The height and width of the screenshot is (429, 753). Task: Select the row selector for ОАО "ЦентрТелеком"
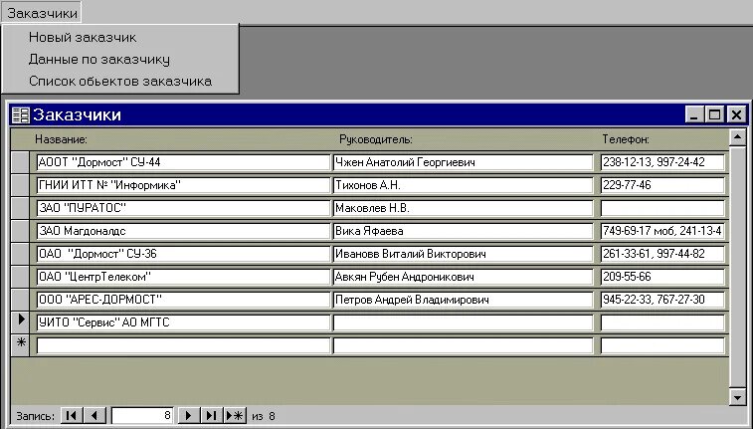point(20,277)
